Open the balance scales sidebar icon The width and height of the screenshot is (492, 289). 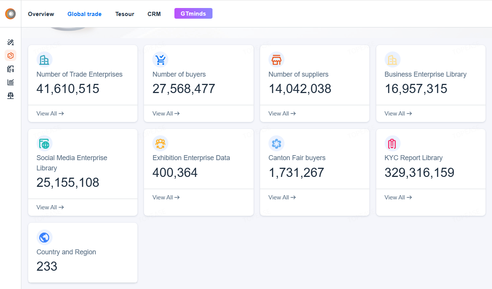[x=11, y=96]
